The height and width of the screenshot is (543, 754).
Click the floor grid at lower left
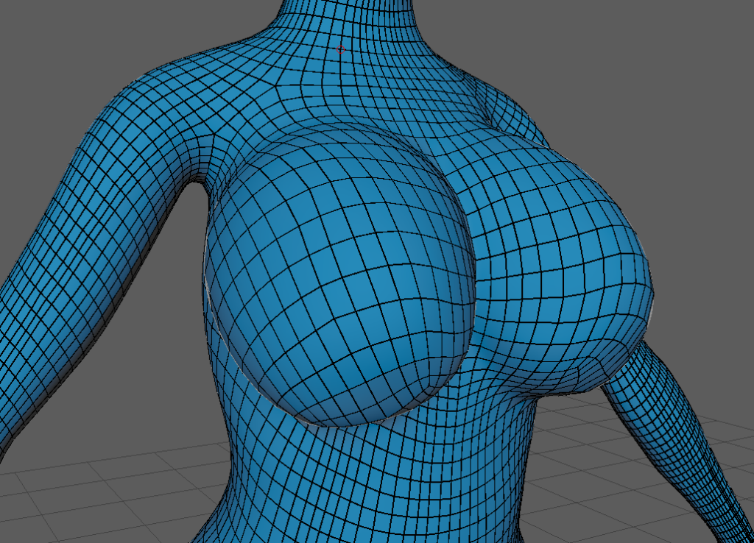click(88, 500)
